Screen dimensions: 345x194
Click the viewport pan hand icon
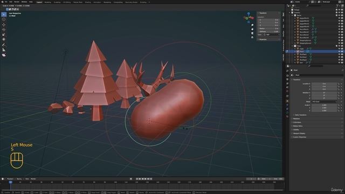[252, 29]
